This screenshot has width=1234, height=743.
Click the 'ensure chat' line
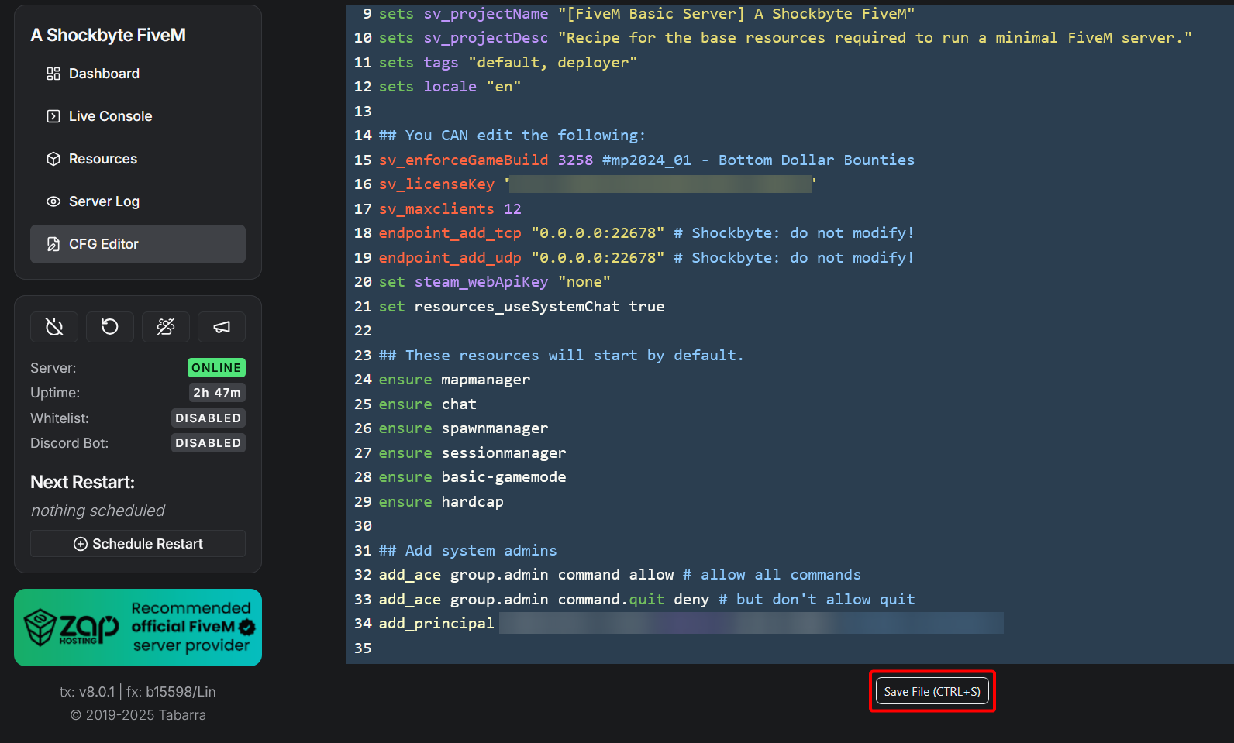point(427,404)
